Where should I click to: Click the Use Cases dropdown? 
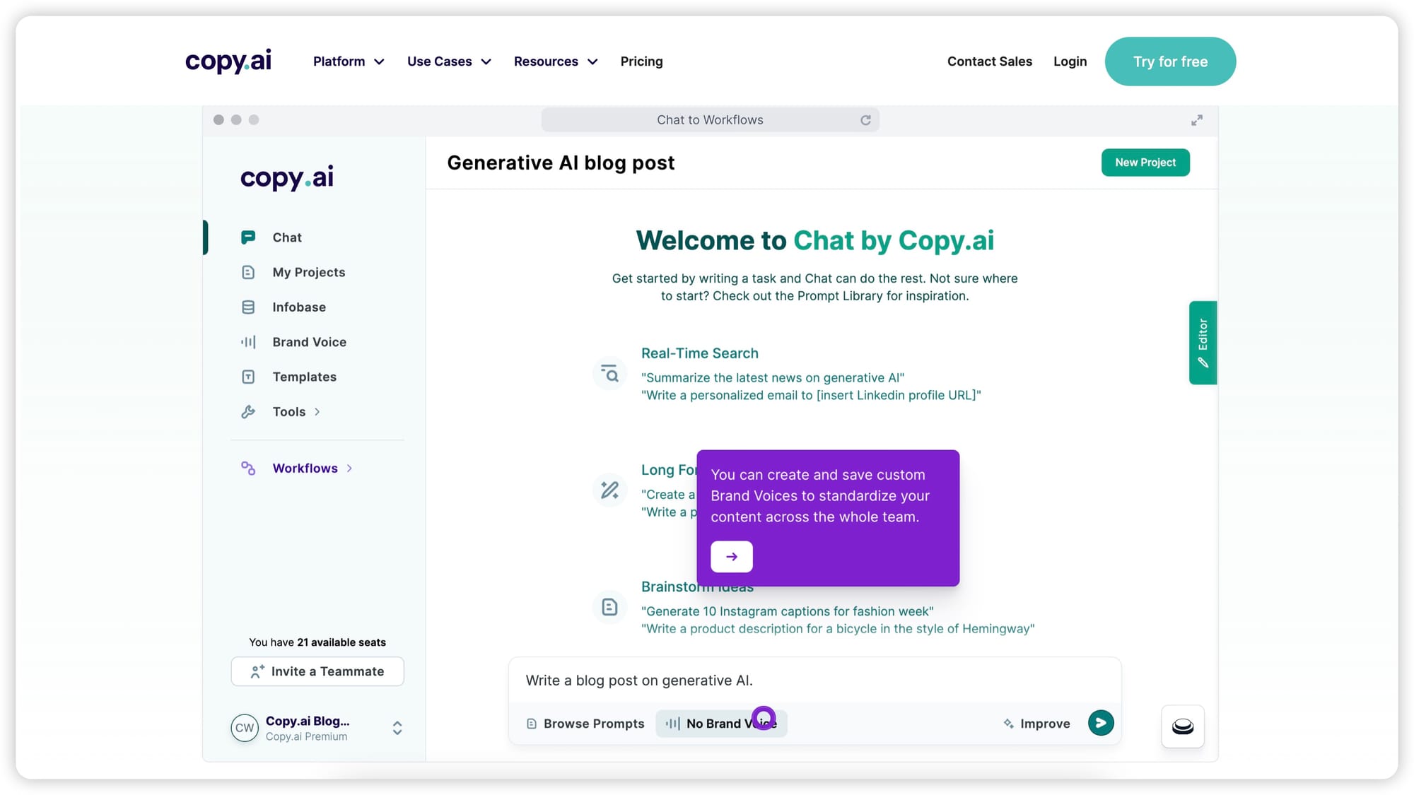click(449, 61)
